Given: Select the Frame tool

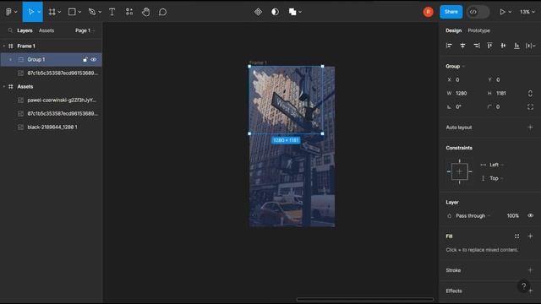Looking at the screenshot, I should (52, 12).
